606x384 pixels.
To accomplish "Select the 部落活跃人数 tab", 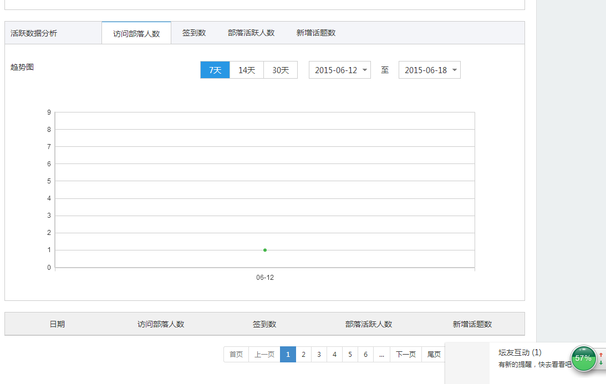I will [x=251, y=33].
